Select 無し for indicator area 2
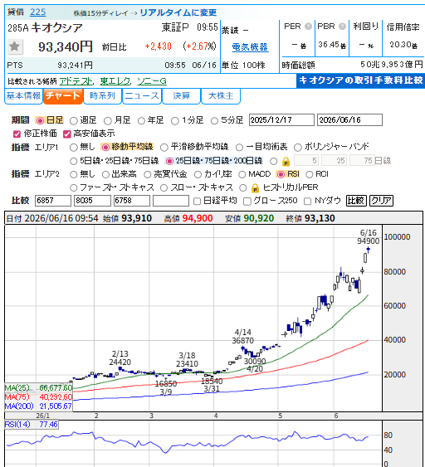 coord(74,174)
